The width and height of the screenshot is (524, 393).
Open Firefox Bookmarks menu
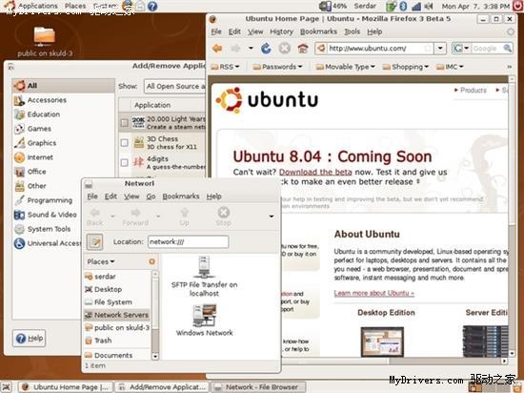point(318,31)
